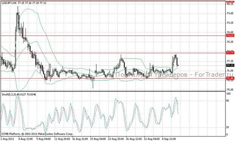
Task: Click the black 77.13 current price tag
Action: (x=230, y=65)
